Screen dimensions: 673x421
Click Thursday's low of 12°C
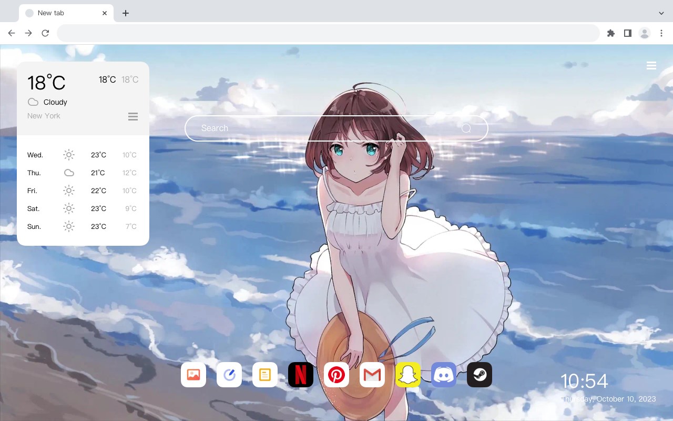(130, 173)
